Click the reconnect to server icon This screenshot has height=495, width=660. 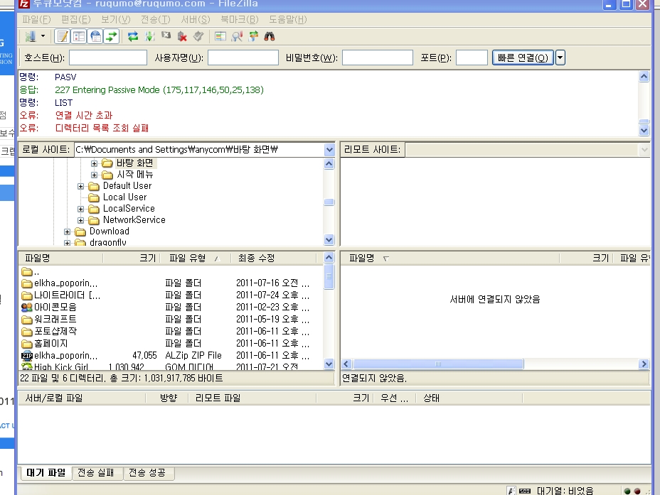click(x=198, y=36)
